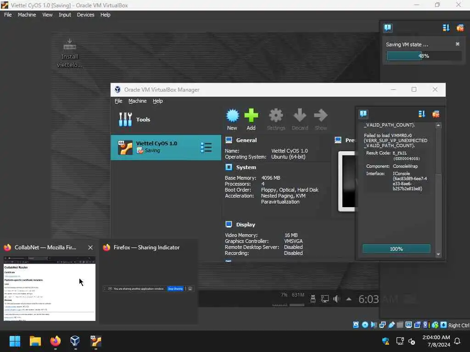
Task: Open Machine menu in VM window
Action: pos(27,15)
